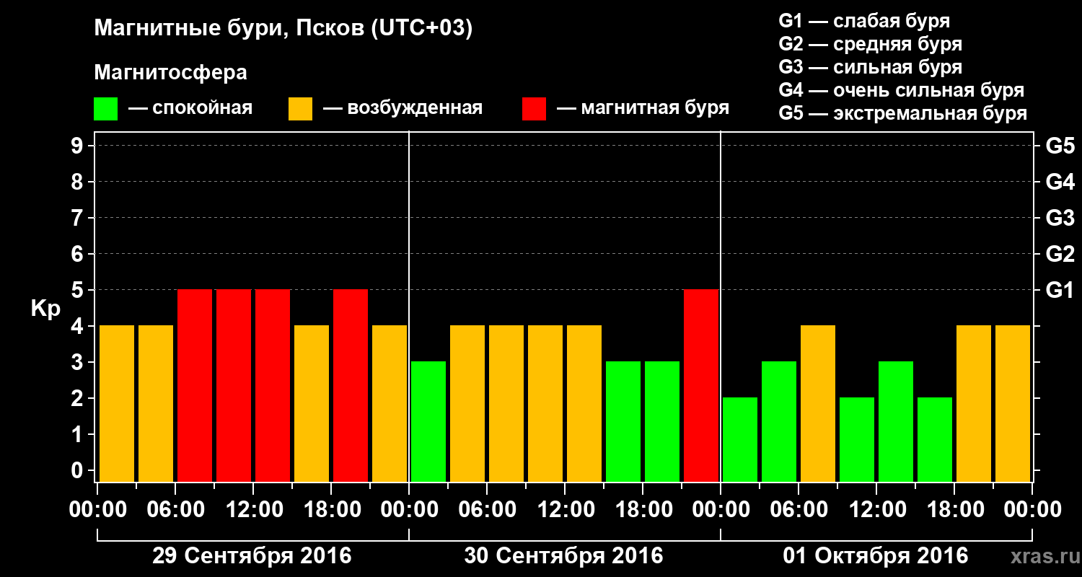Select red bar at 12:00 on 29 September

[x=273, y=386]
